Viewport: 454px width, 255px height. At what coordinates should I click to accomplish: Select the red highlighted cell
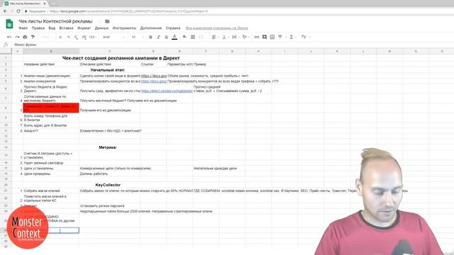coord(51,108)
